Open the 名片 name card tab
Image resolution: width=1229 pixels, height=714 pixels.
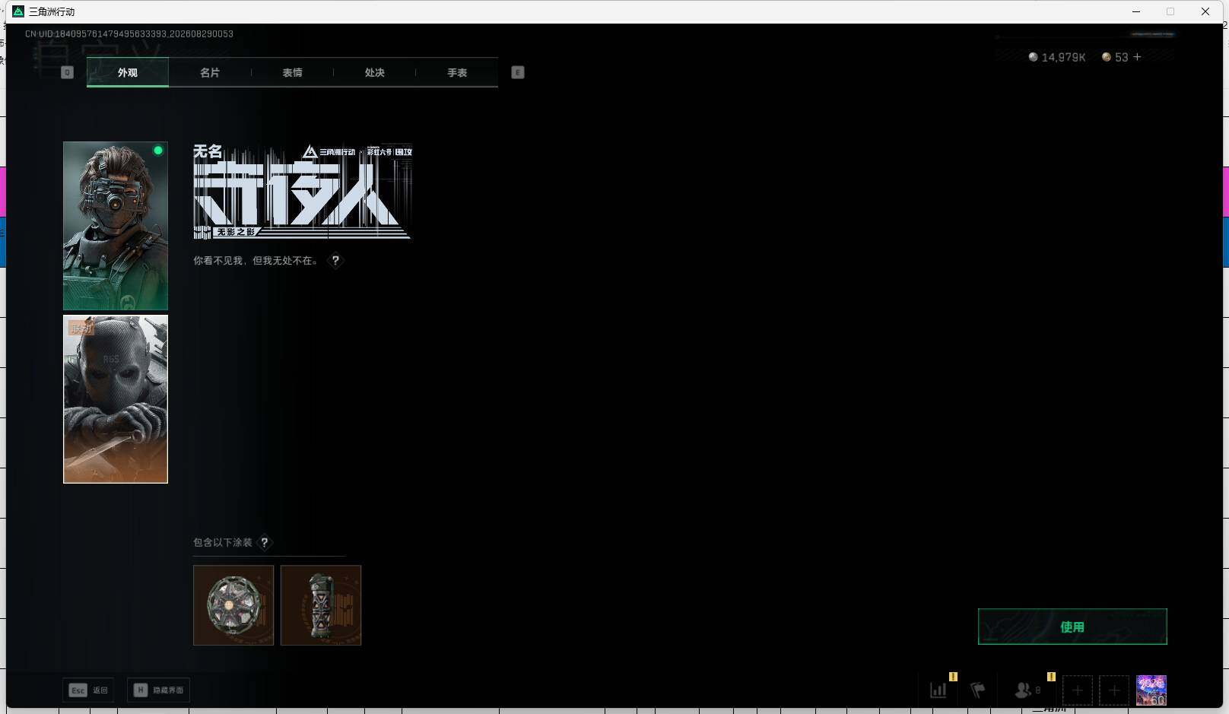210,72
